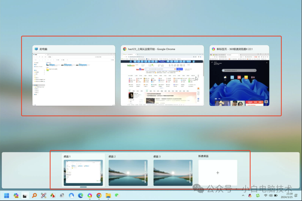Open Microsoft Edge from the taskbar
Screen dimensions: 302x201
81,196
